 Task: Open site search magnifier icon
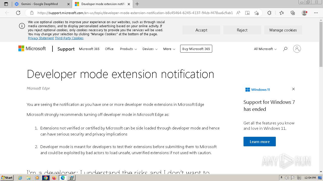pos(285,49)
